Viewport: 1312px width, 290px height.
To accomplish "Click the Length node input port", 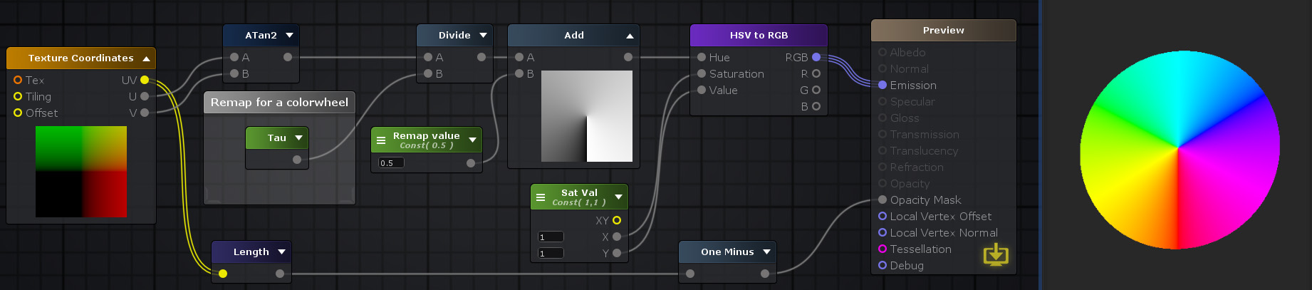I will coord(223,274).
